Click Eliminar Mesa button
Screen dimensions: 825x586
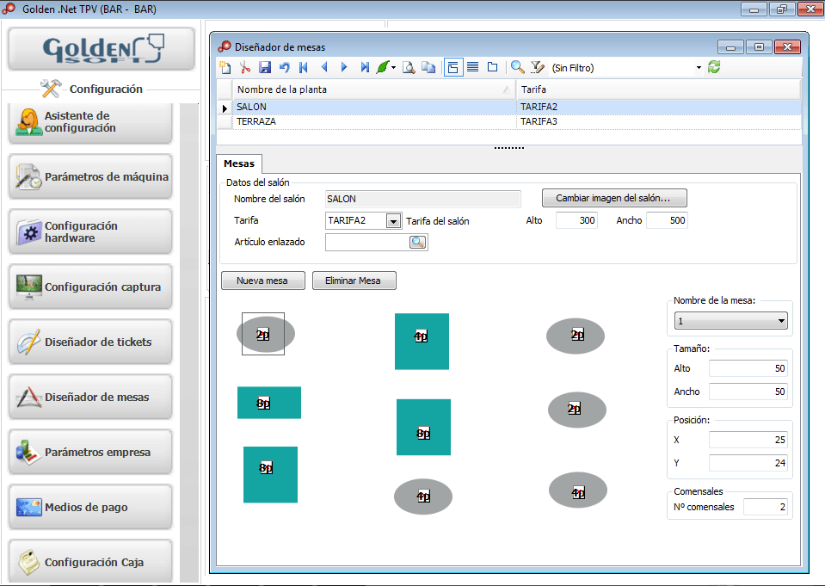(354, 281)
